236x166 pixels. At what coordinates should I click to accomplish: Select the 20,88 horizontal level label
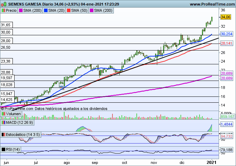pyautogui.click(x=6, y=72)
